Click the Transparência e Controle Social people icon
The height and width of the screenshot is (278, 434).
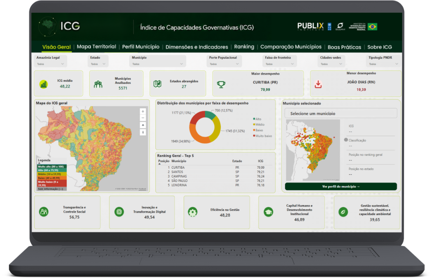pos(44,212)
